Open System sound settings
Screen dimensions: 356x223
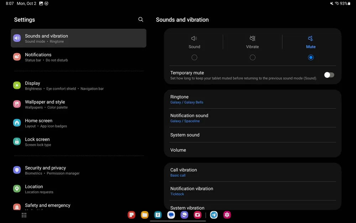pyautogui.click(x=253, y=135)
